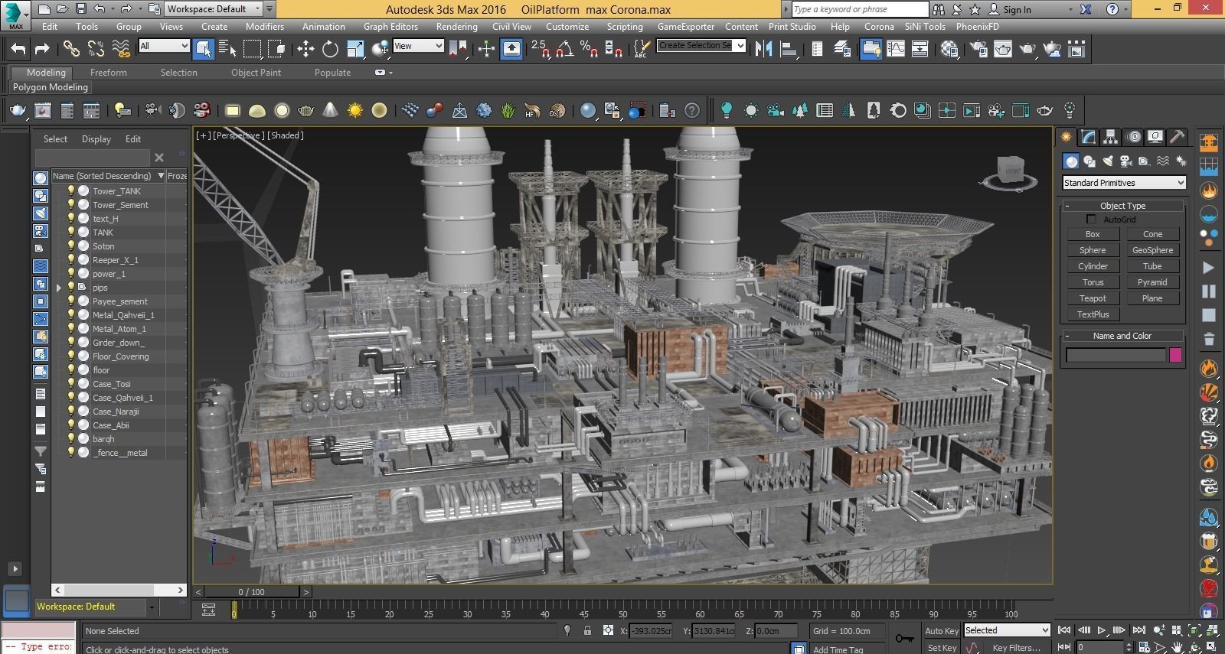Open the reference coordinate View dropdown
Screen dimensions: 1225x654
[418, 46]
